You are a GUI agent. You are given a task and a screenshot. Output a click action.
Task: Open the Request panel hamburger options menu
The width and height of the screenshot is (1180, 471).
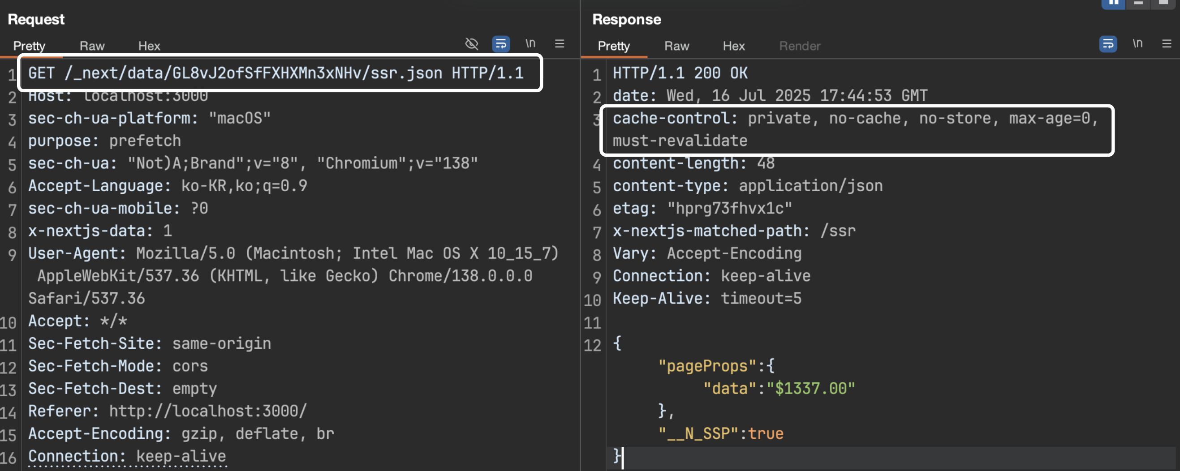[x=559, y=44]
